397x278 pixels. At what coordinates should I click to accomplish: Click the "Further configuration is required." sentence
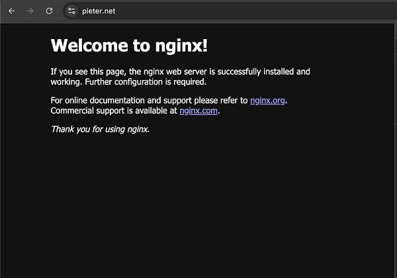coord(146,82)
